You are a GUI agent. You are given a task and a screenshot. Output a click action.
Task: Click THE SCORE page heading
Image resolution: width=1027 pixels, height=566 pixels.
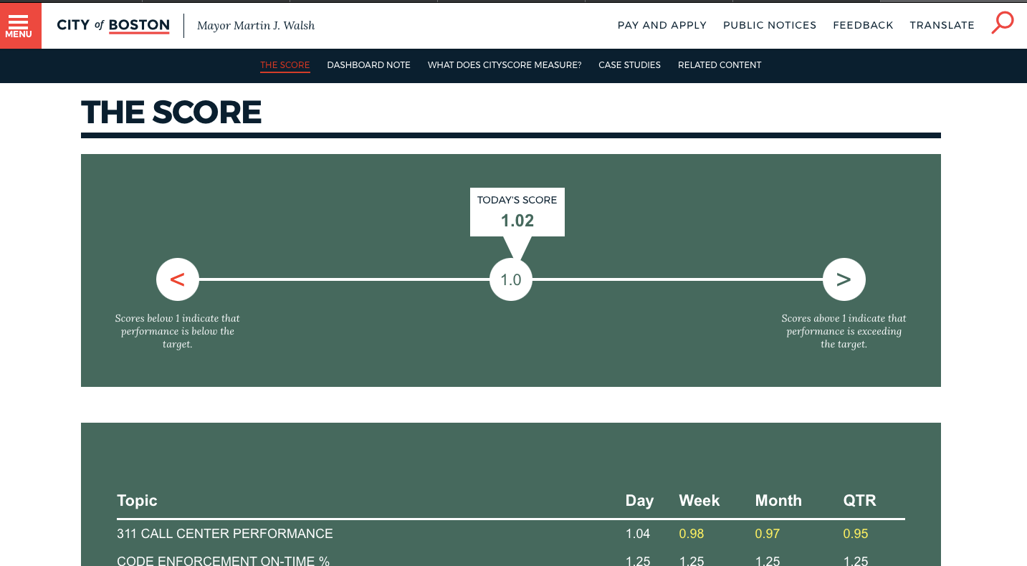[171, 112]
